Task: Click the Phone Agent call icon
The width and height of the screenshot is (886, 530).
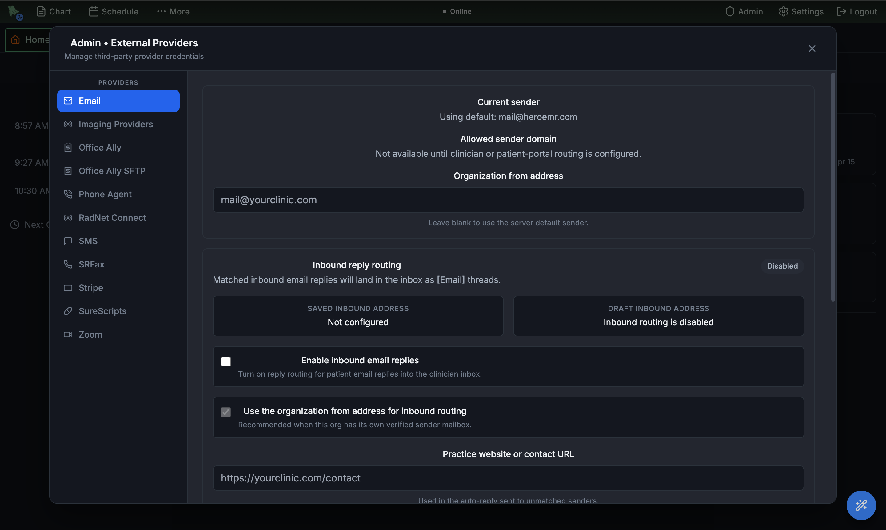Action: 68,194
